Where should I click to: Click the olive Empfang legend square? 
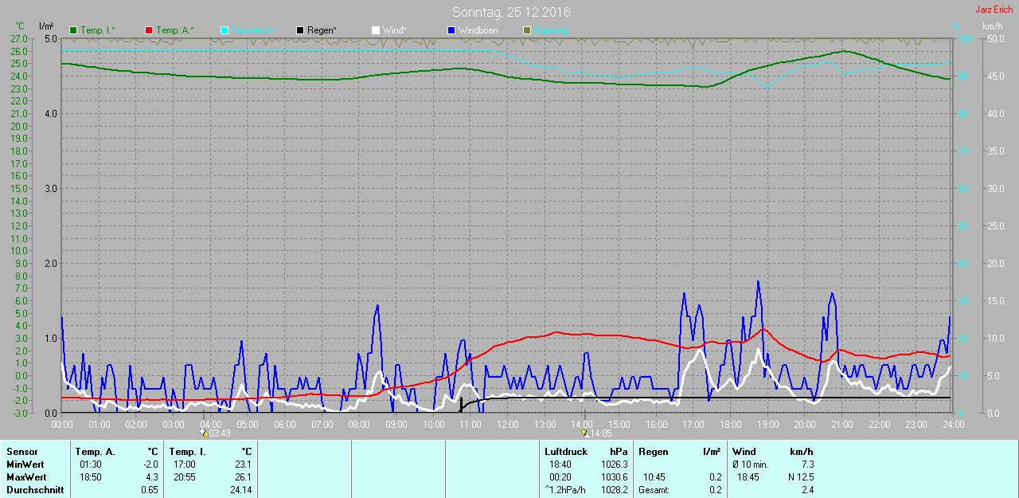(526, 30)
